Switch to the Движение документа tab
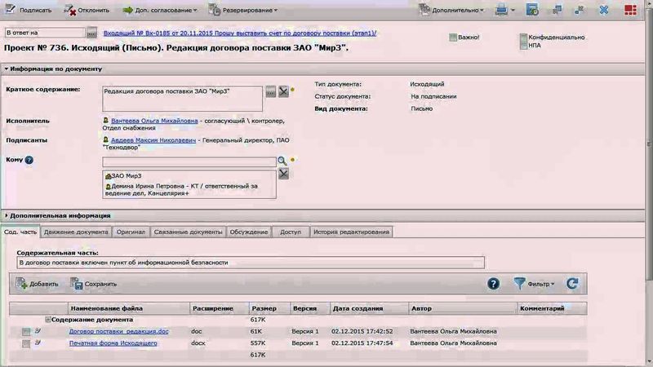Viewport: 653px width, 367px height. 76,232
